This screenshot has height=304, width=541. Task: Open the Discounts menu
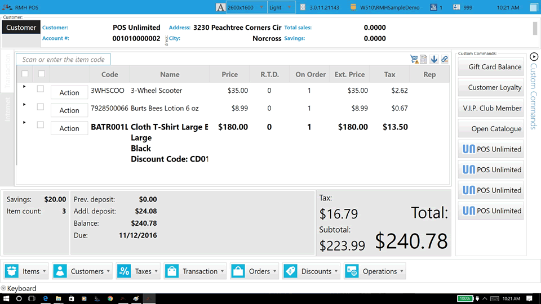311,271
